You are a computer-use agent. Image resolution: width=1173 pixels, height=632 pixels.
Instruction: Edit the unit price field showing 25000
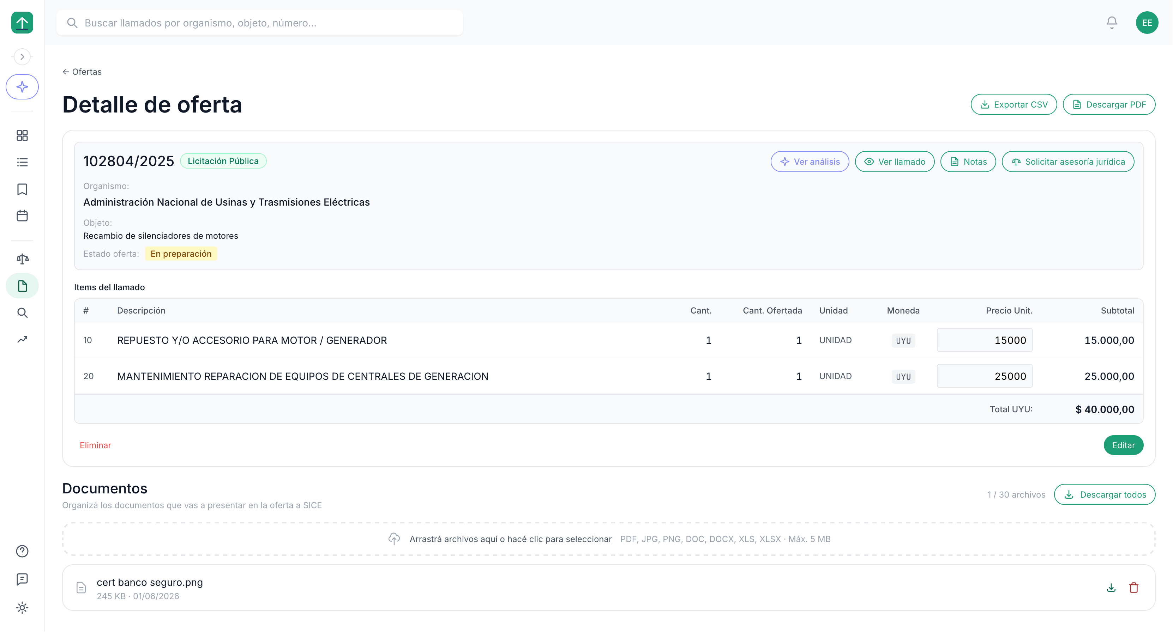pyautogui.click(x=985, y=376)
